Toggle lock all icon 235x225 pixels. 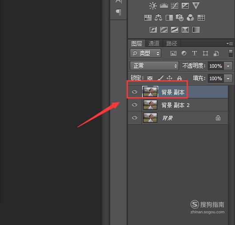pos(179,78)
